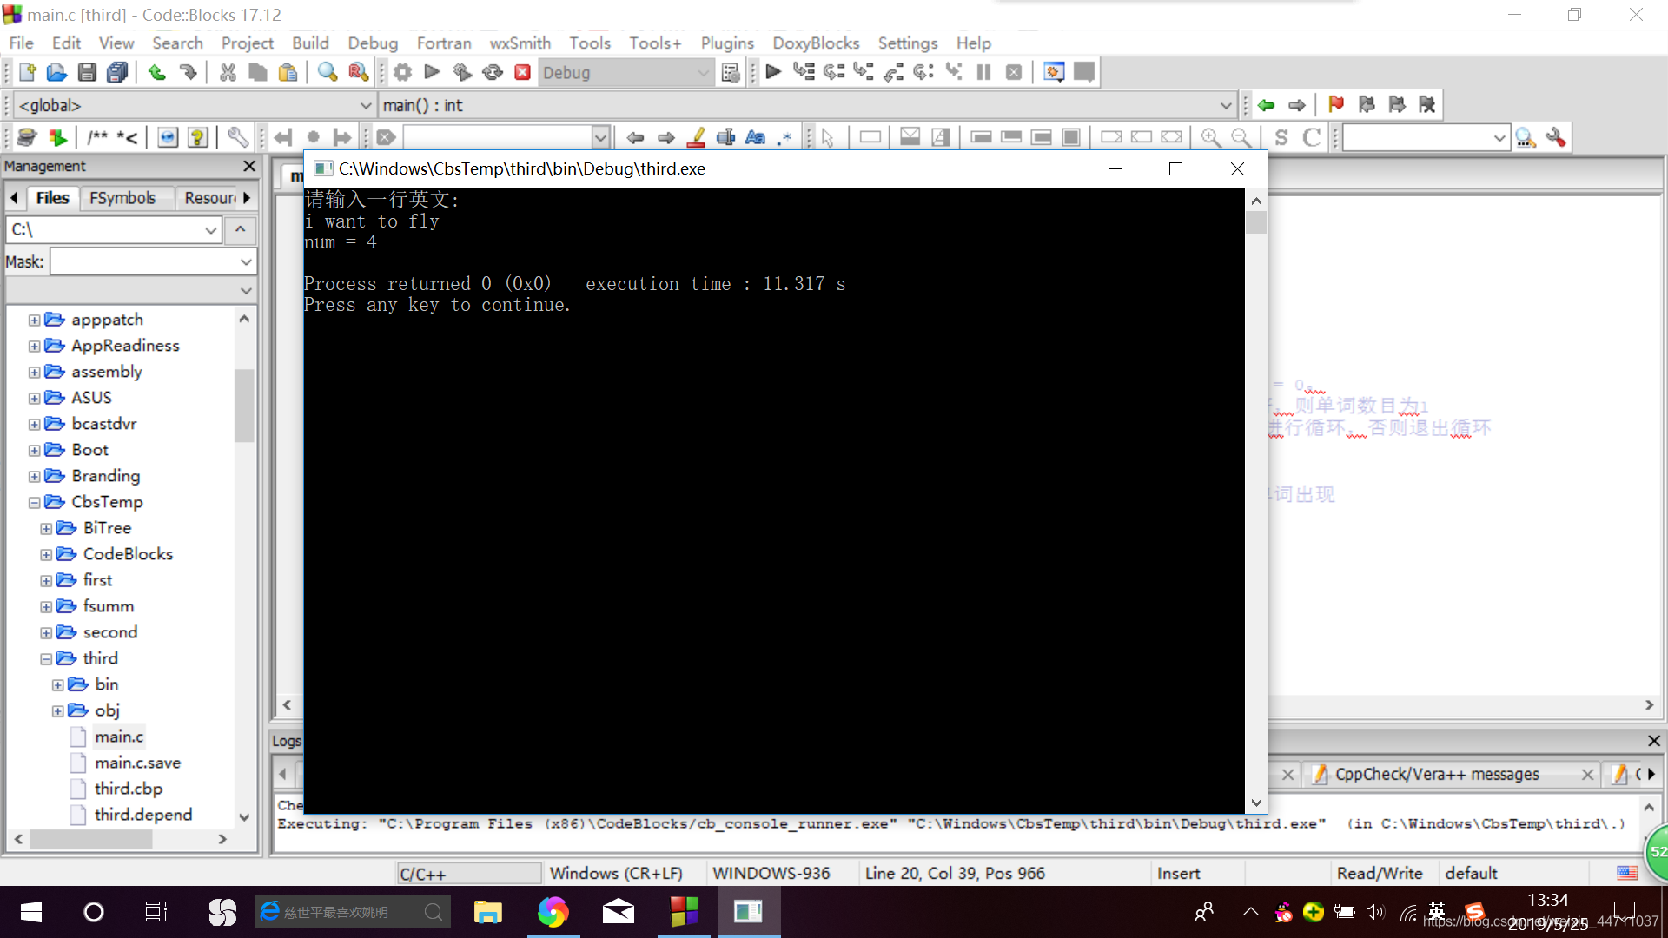1668x938 pixels.
Task: Click the Doxygen help question icon
Action: 198,137
